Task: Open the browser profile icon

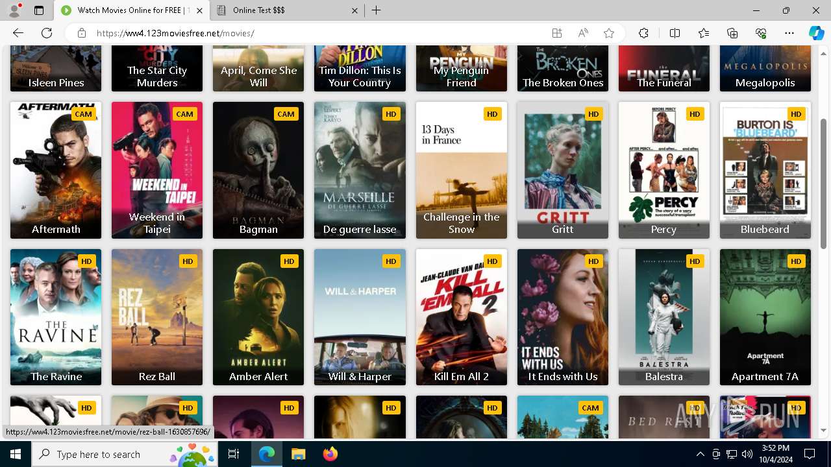Action: pos(14,10)
